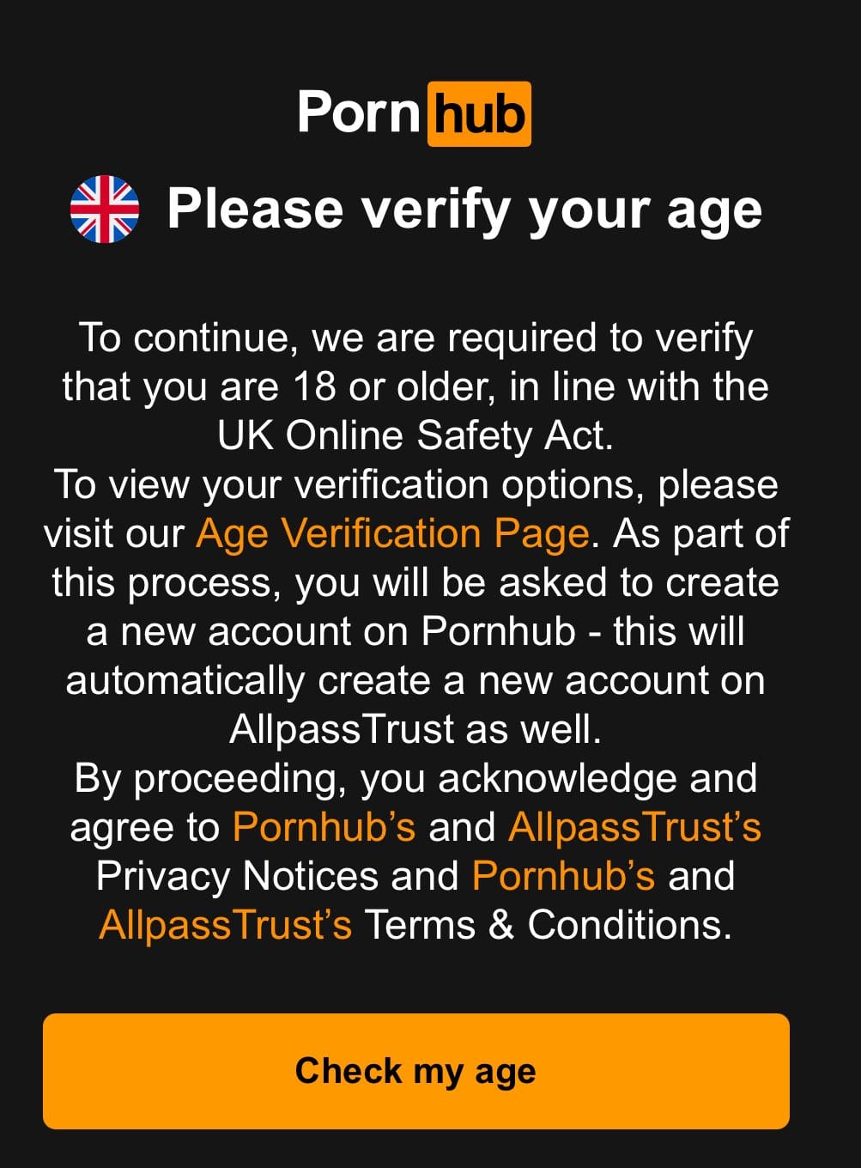Click the UK flag icon
Screen dimensions: 861x1168
(x=104, y=210)
